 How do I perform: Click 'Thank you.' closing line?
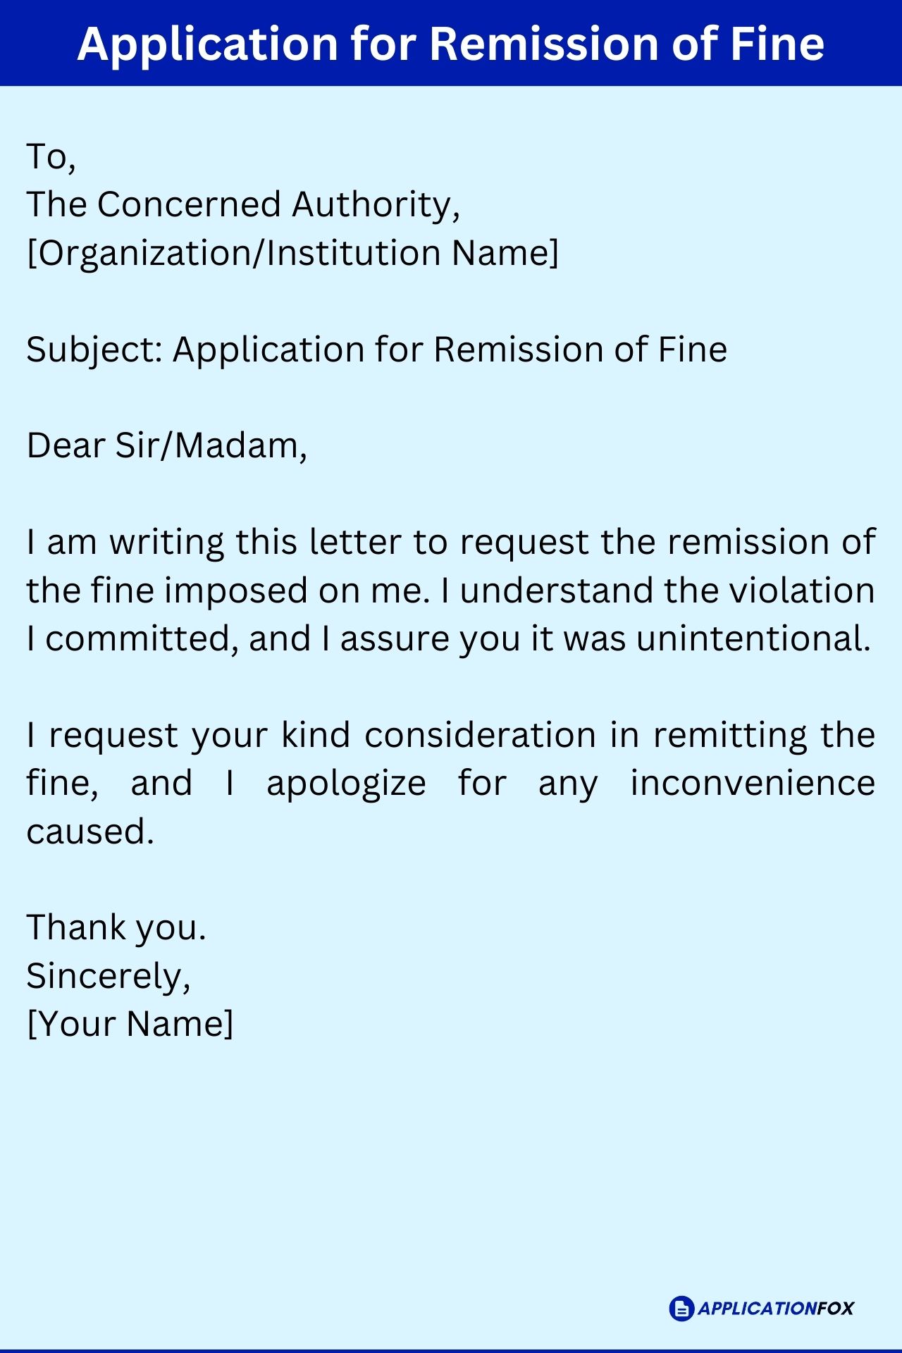click(x=116, y=928)
